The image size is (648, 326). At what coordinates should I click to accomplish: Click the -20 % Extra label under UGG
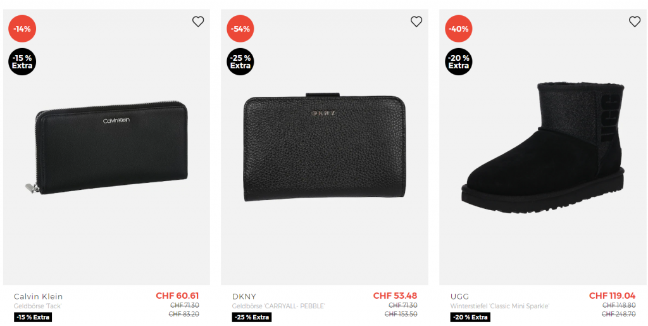470,317
